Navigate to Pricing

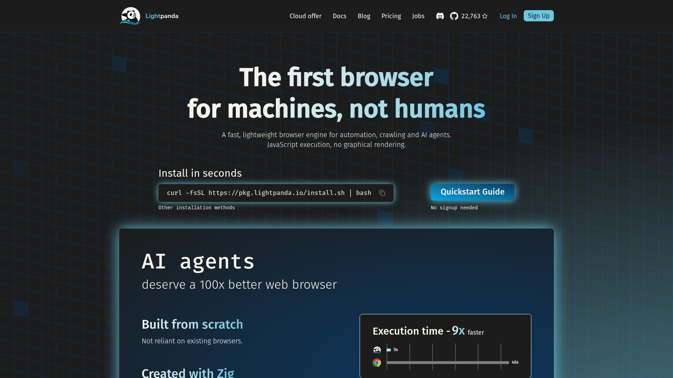[391, 16]
